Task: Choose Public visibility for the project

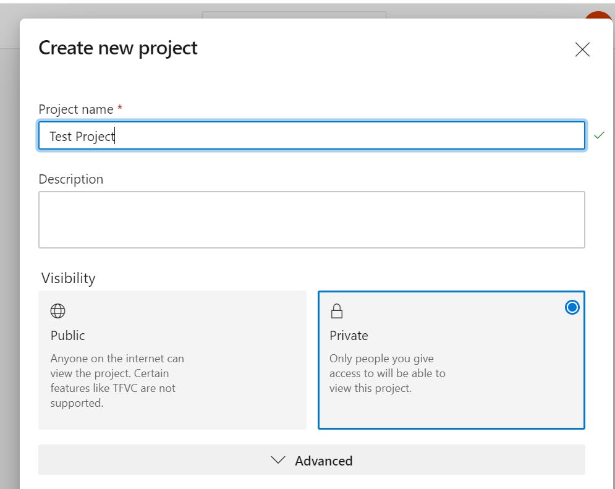Action: [172, 360]
